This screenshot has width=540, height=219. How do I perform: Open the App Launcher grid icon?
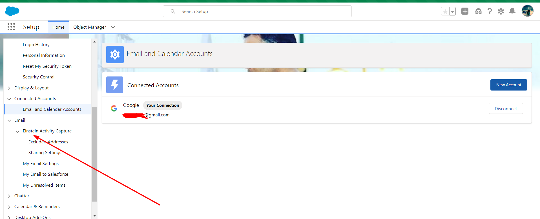pos(11,27)
